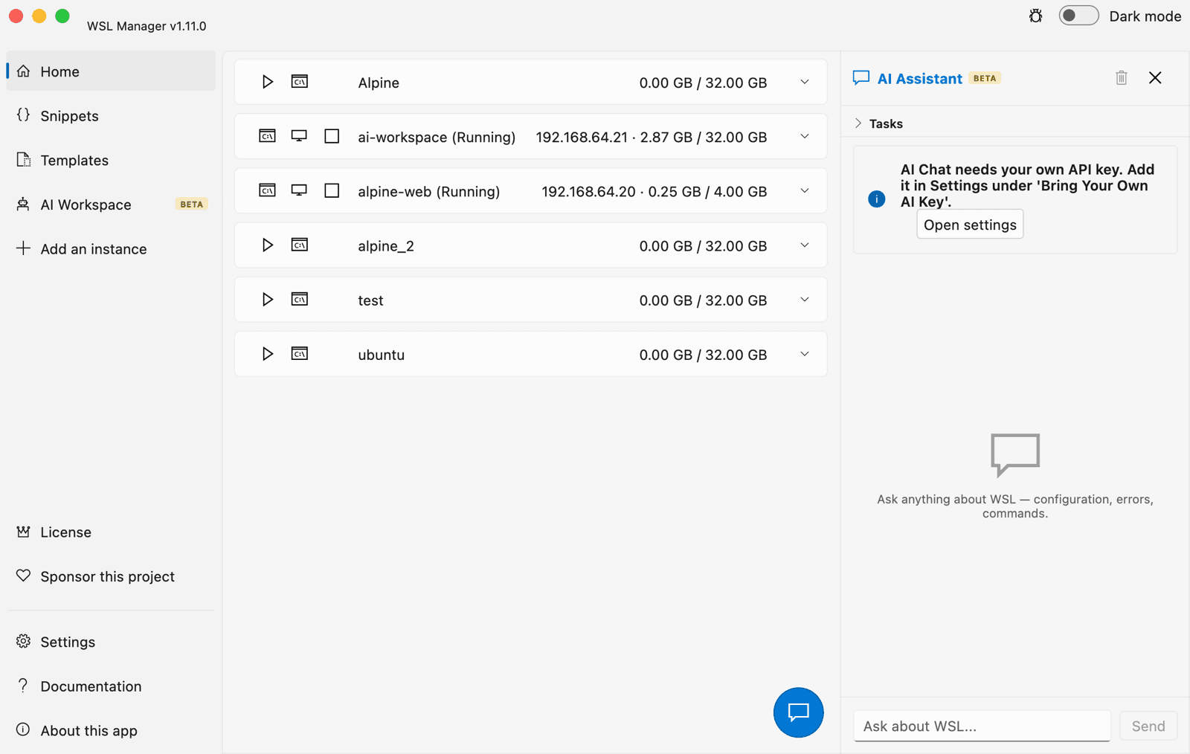Expand alpine_2 instance details

pyautogui.click(x=805, y=245)
